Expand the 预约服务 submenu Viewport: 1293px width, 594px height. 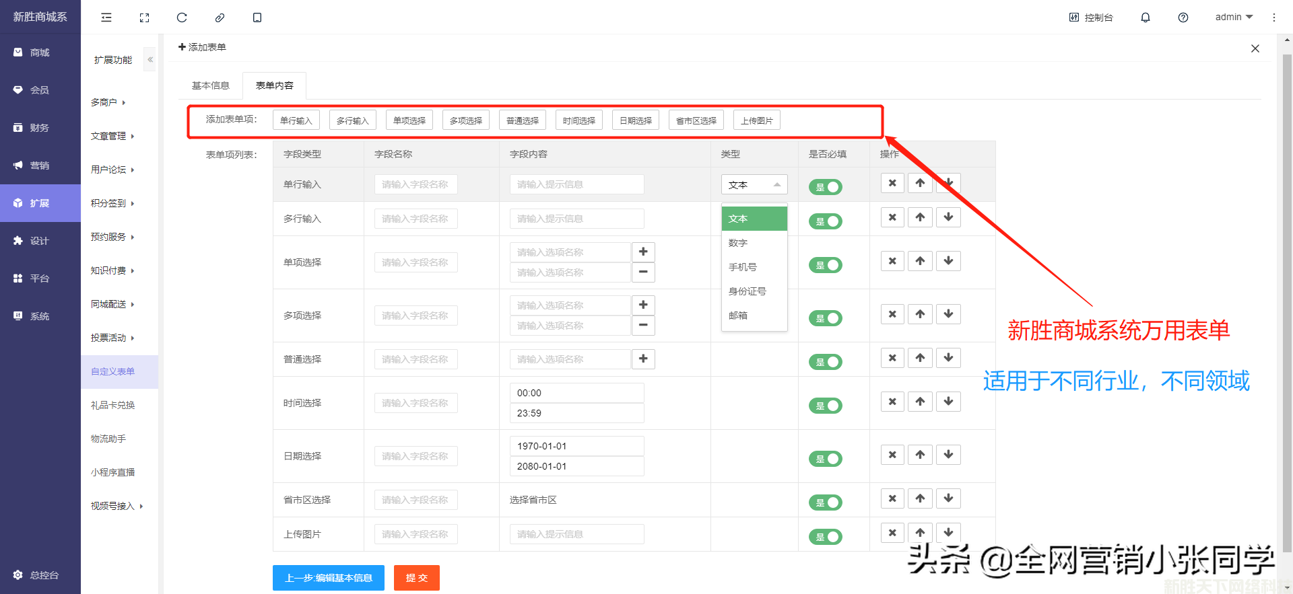point(112,237)
